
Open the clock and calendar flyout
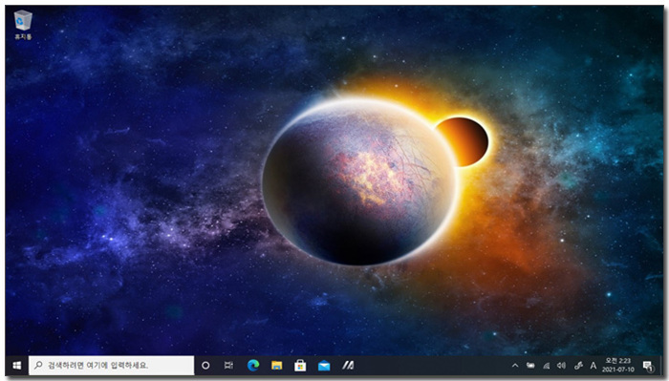point(618,366)
